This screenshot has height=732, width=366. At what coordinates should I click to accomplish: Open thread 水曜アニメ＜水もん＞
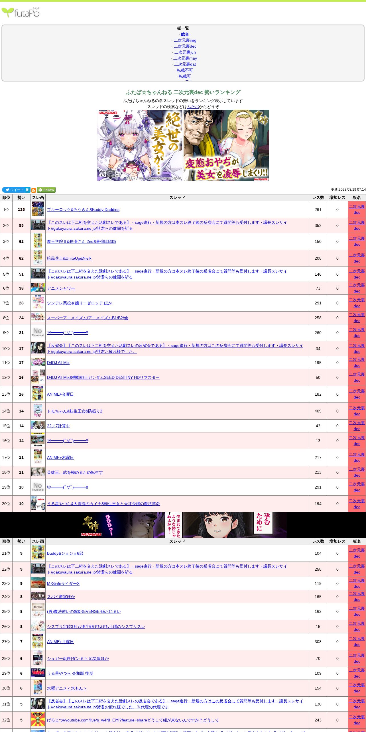pyautogui.click(x=67, y=688)
